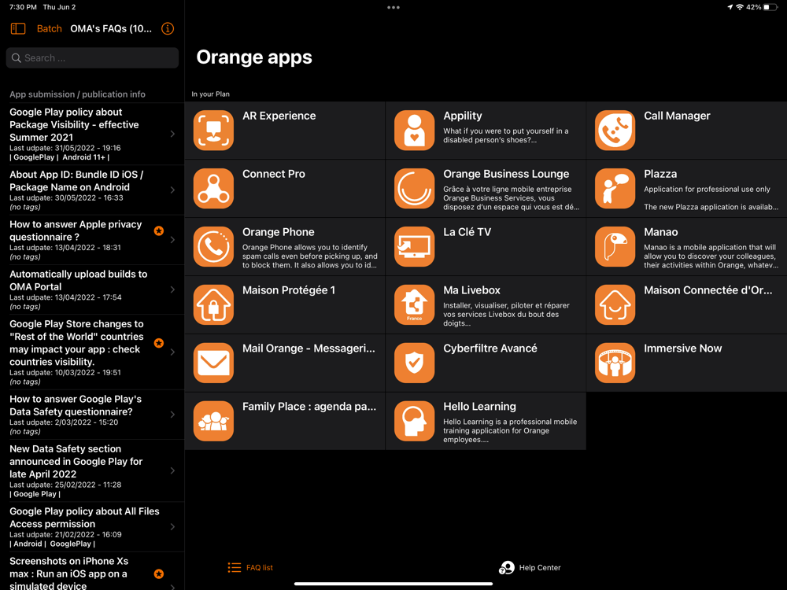Viewport: 787px width, 590px height.
Task: Open Orange Business Lounge icon
Action: click(414, 189)
